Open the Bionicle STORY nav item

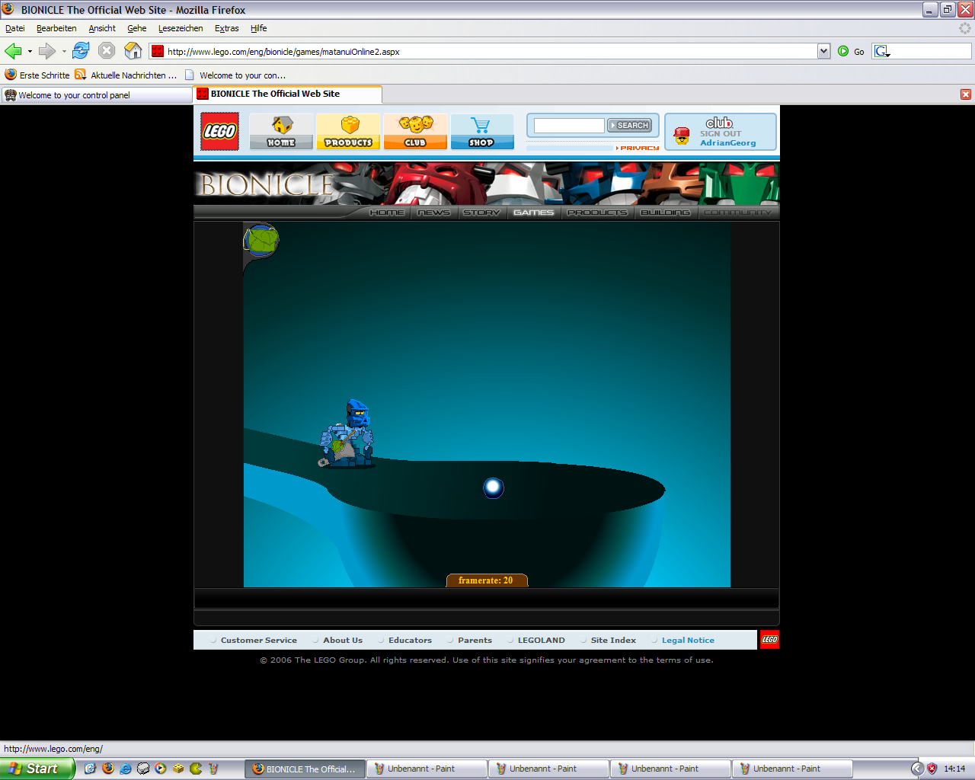tap(481, 213)
